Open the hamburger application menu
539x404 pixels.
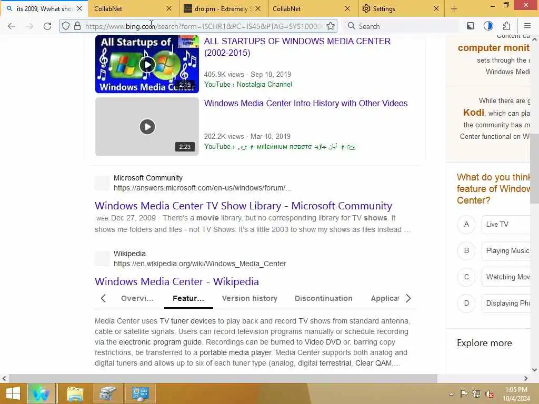point(527,26)
